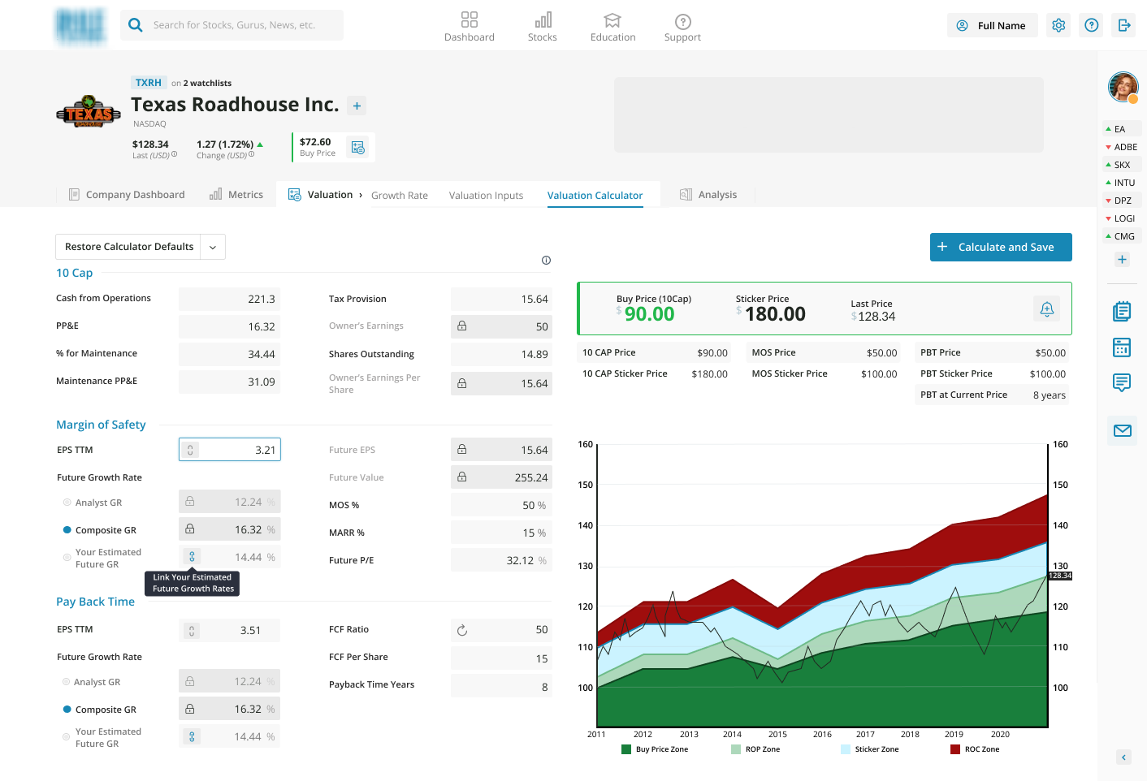This screenshot has width=1147, height=781.
Task: Select LOGI in watchlist sidebar
Action: (x=1121, y=218)
